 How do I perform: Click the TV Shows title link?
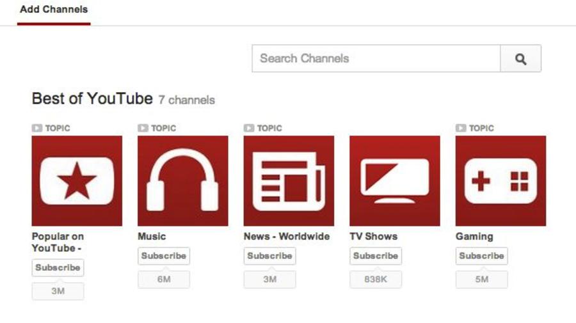point(374,237)
